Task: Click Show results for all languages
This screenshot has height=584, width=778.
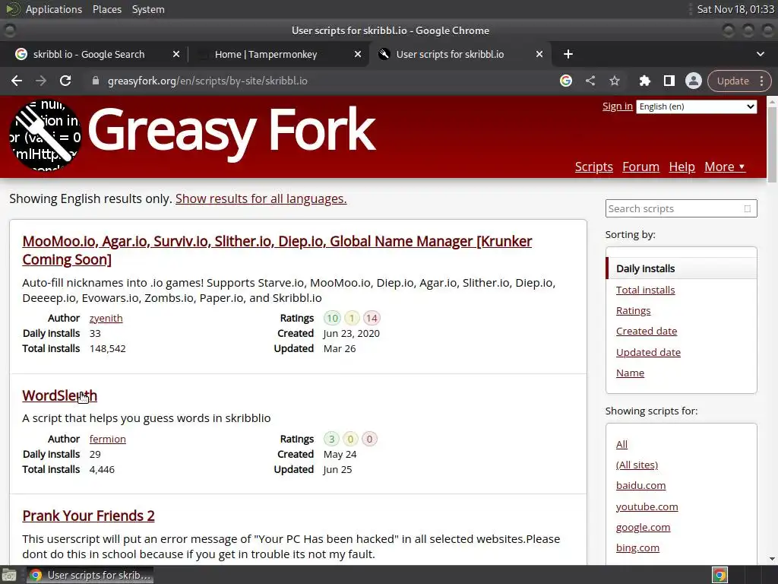Action: [x=261, y=198]
